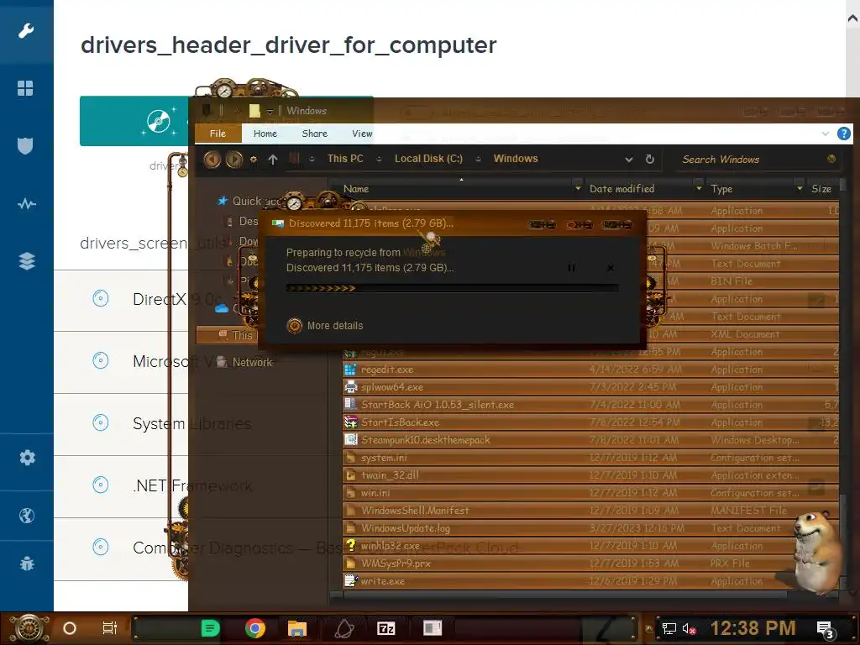
Task: Select write.exe file
Action: point(590,581)
